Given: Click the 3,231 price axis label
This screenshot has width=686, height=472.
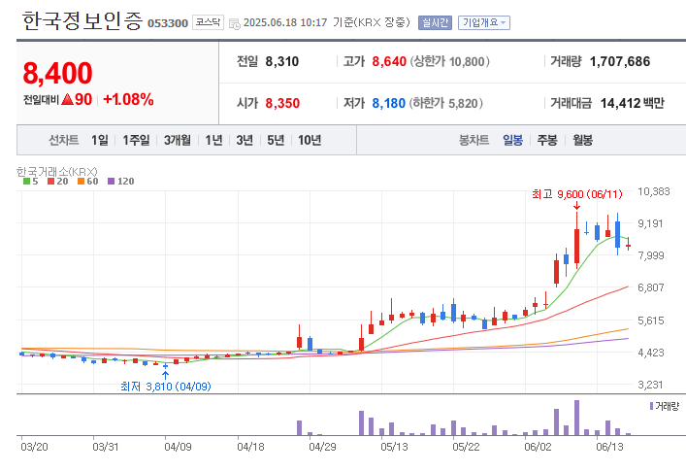Looking at the screenshot, I should coord(650,385).
